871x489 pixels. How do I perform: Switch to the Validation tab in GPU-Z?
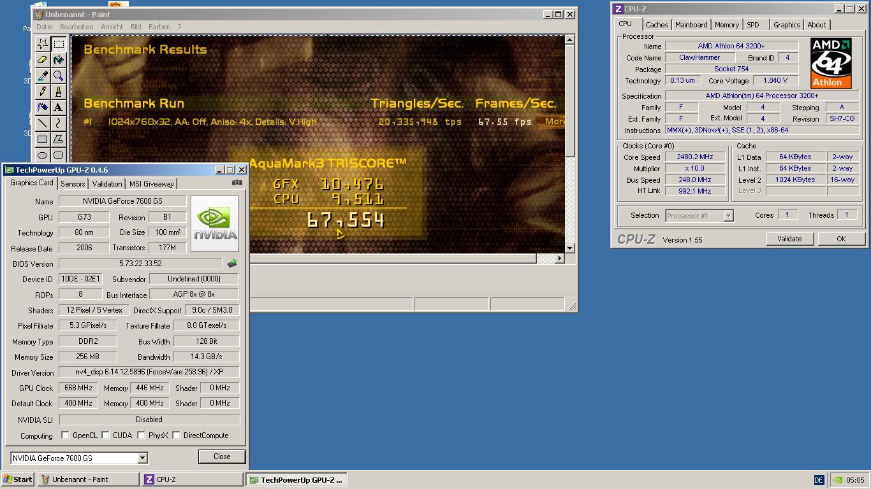click(107, 184)
